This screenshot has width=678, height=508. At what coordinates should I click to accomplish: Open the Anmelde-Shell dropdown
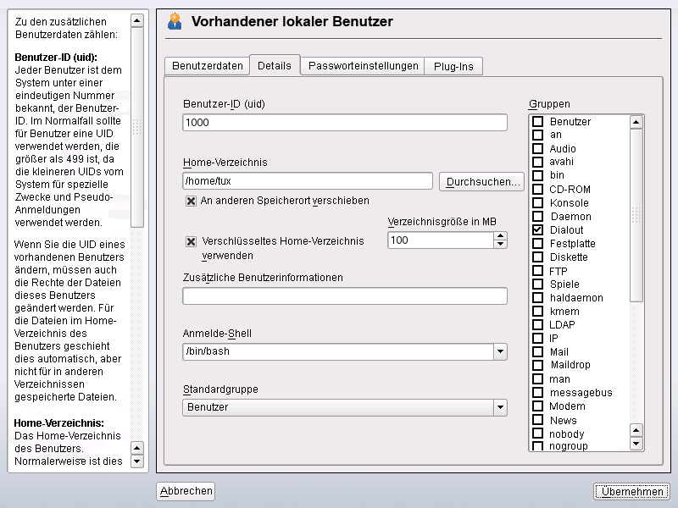(500, 351)
